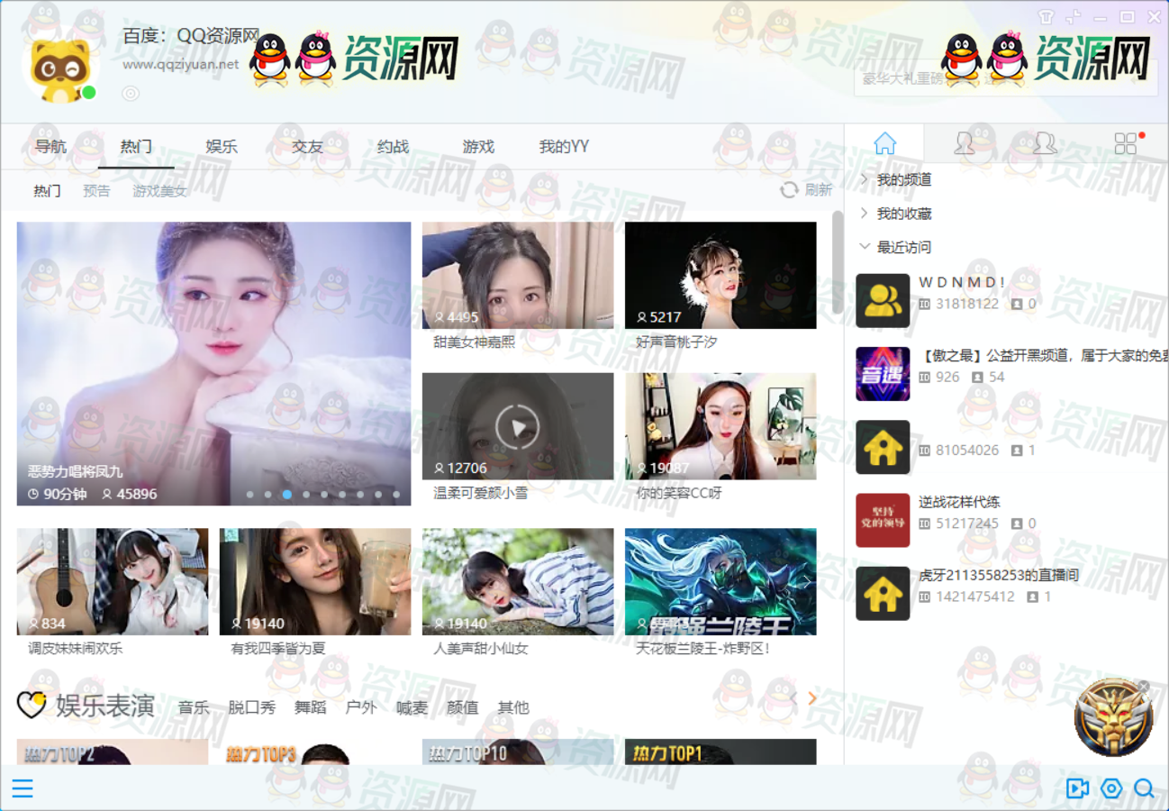Select the highlighted blue carousel dot

tap(287, 494)
